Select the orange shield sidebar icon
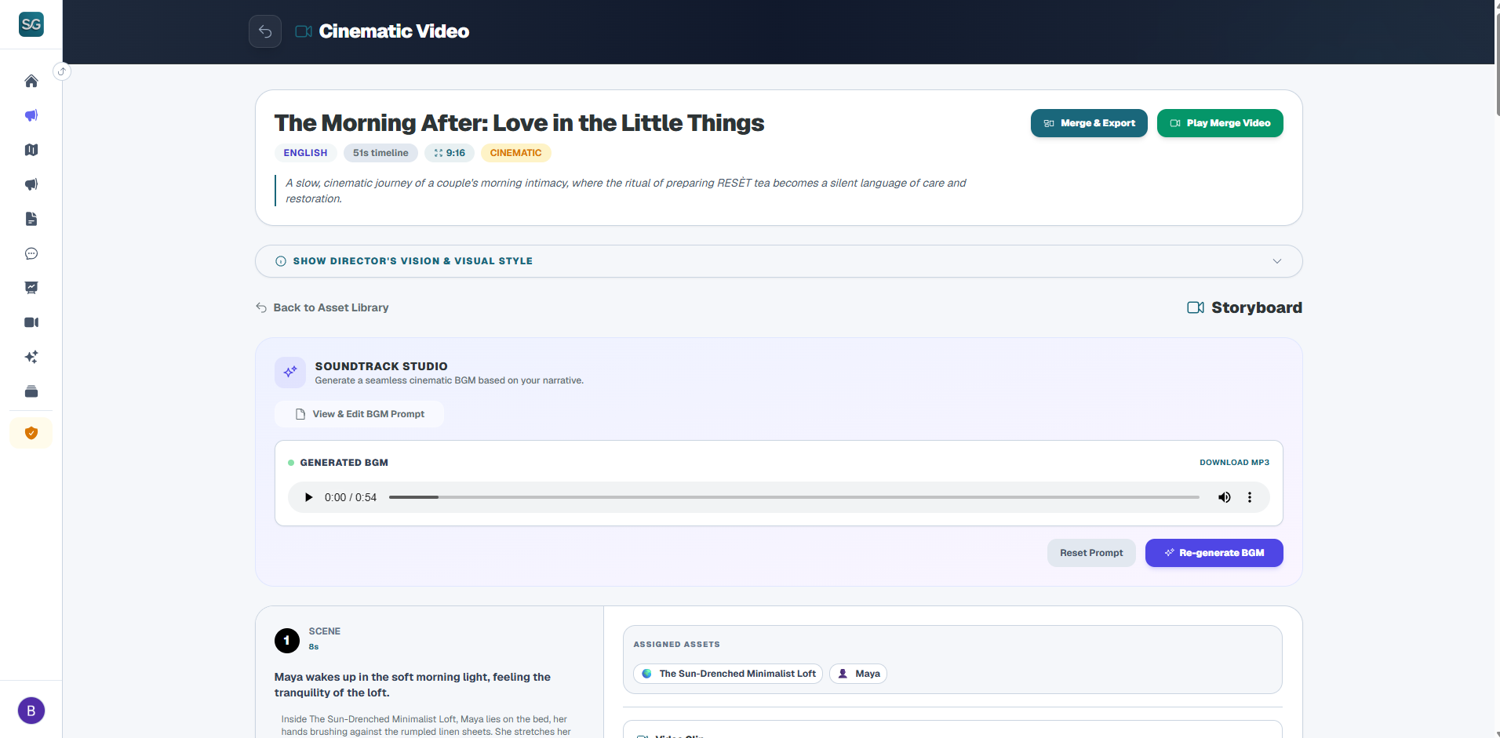 click(x=31, y=433)
